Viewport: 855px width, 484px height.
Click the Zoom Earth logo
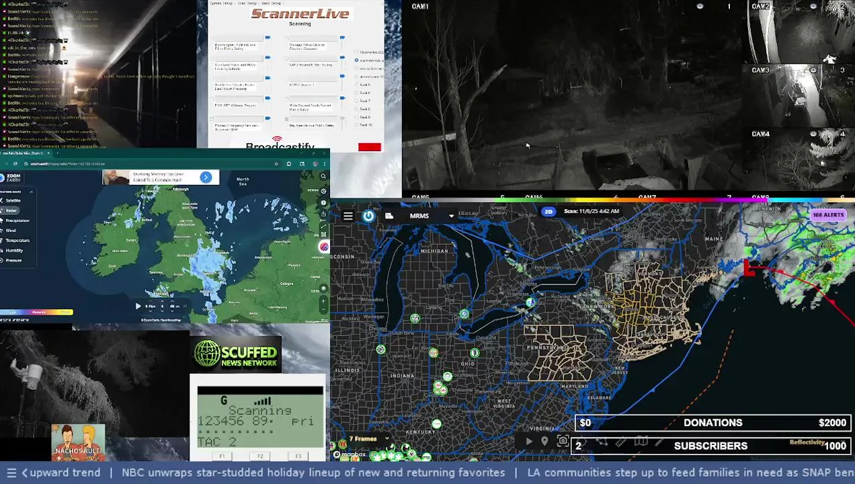pyautogui.click(x=11, y=178)
